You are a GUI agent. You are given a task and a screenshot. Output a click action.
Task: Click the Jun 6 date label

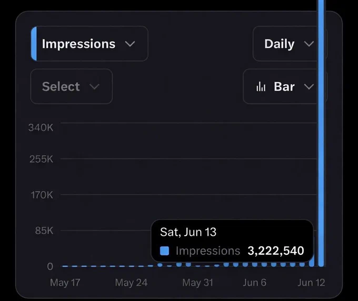[x=255, y=283]
